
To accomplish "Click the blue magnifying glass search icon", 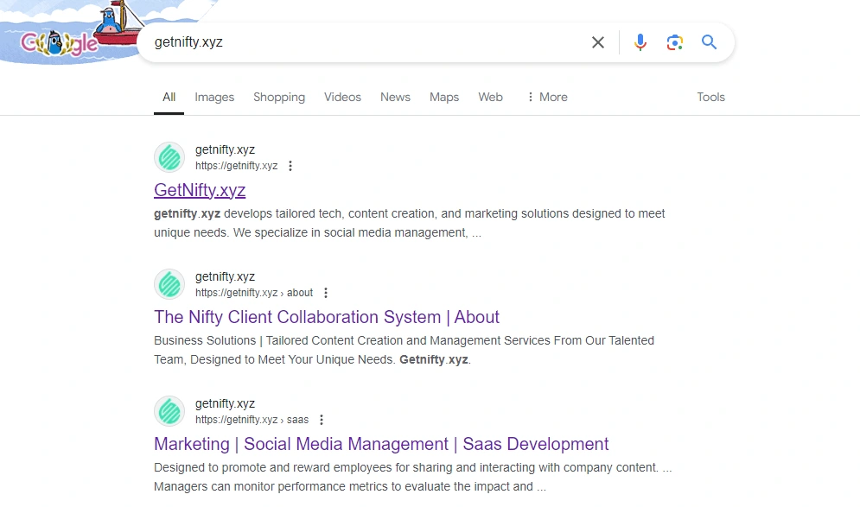I will [x=709, y=42].
